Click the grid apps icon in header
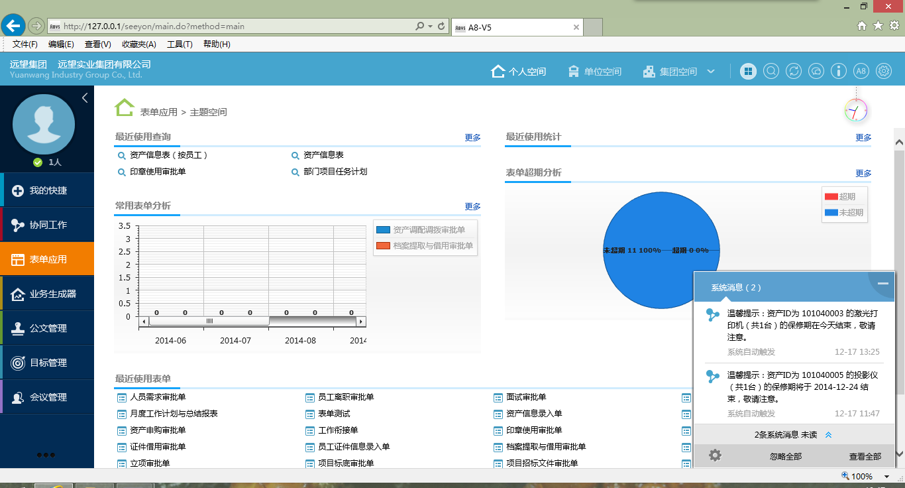The width and height of the screenshot is (905, 488). (x=748, y=72)
